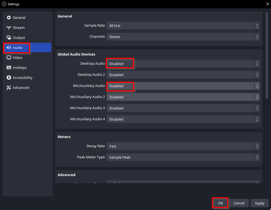Click the General gear icon in sidebar

(9, 18)
